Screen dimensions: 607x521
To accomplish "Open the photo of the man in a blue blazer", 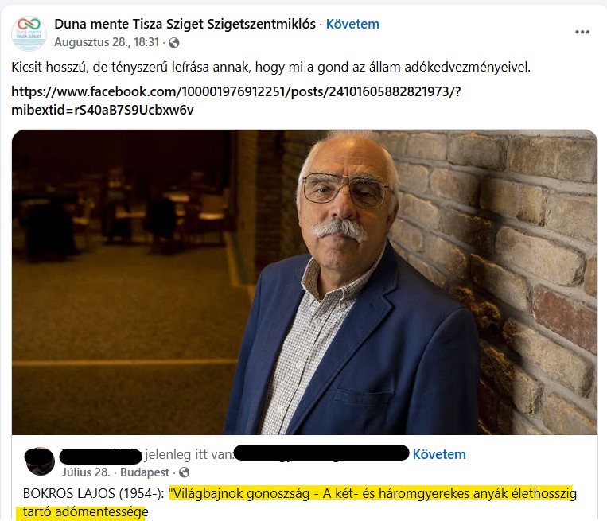I will pyautogui.click(x=305, y=282).
